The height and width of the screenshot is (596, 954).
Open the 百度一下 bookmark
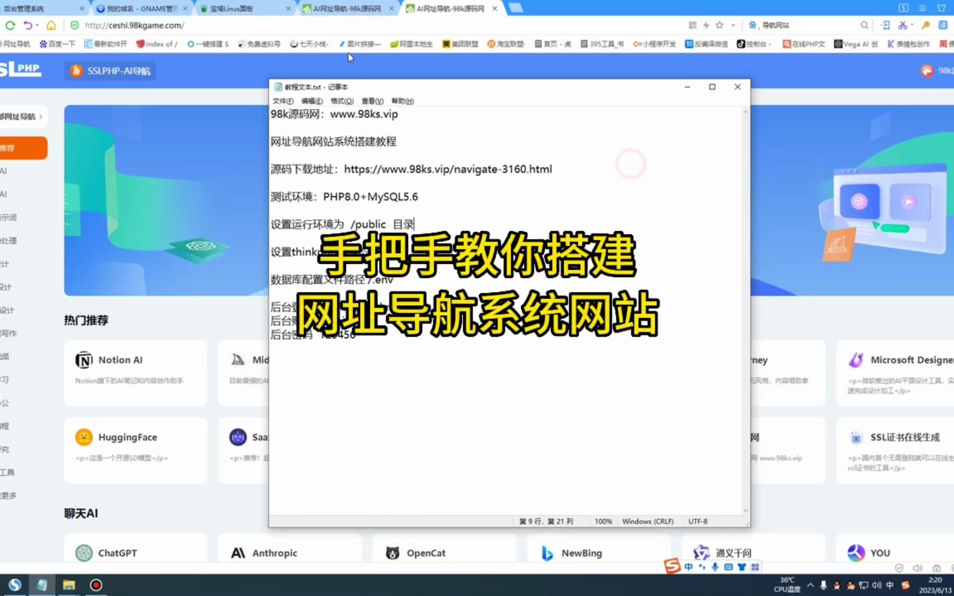point(57,44)
